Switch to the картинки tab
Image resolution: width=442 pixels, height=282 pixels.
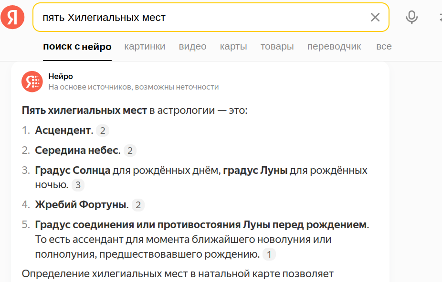tap(145, 47)
